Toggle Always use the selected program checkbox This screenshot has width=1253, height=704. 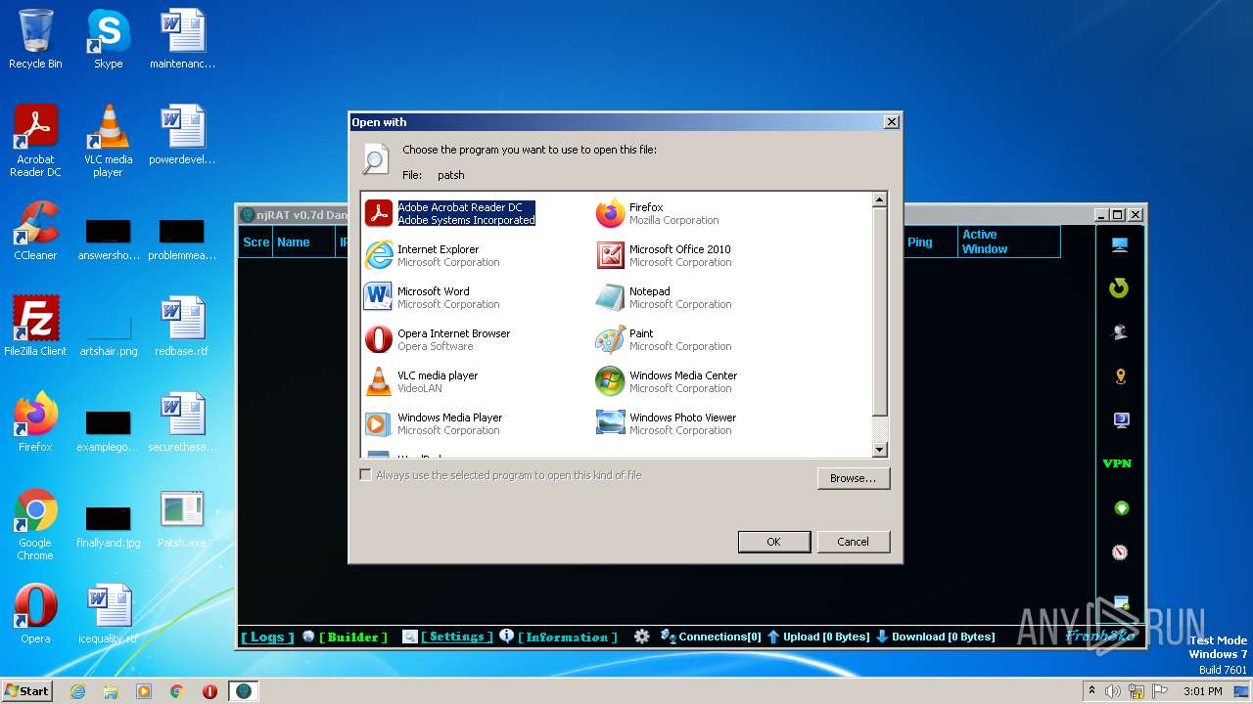(365, 475)
